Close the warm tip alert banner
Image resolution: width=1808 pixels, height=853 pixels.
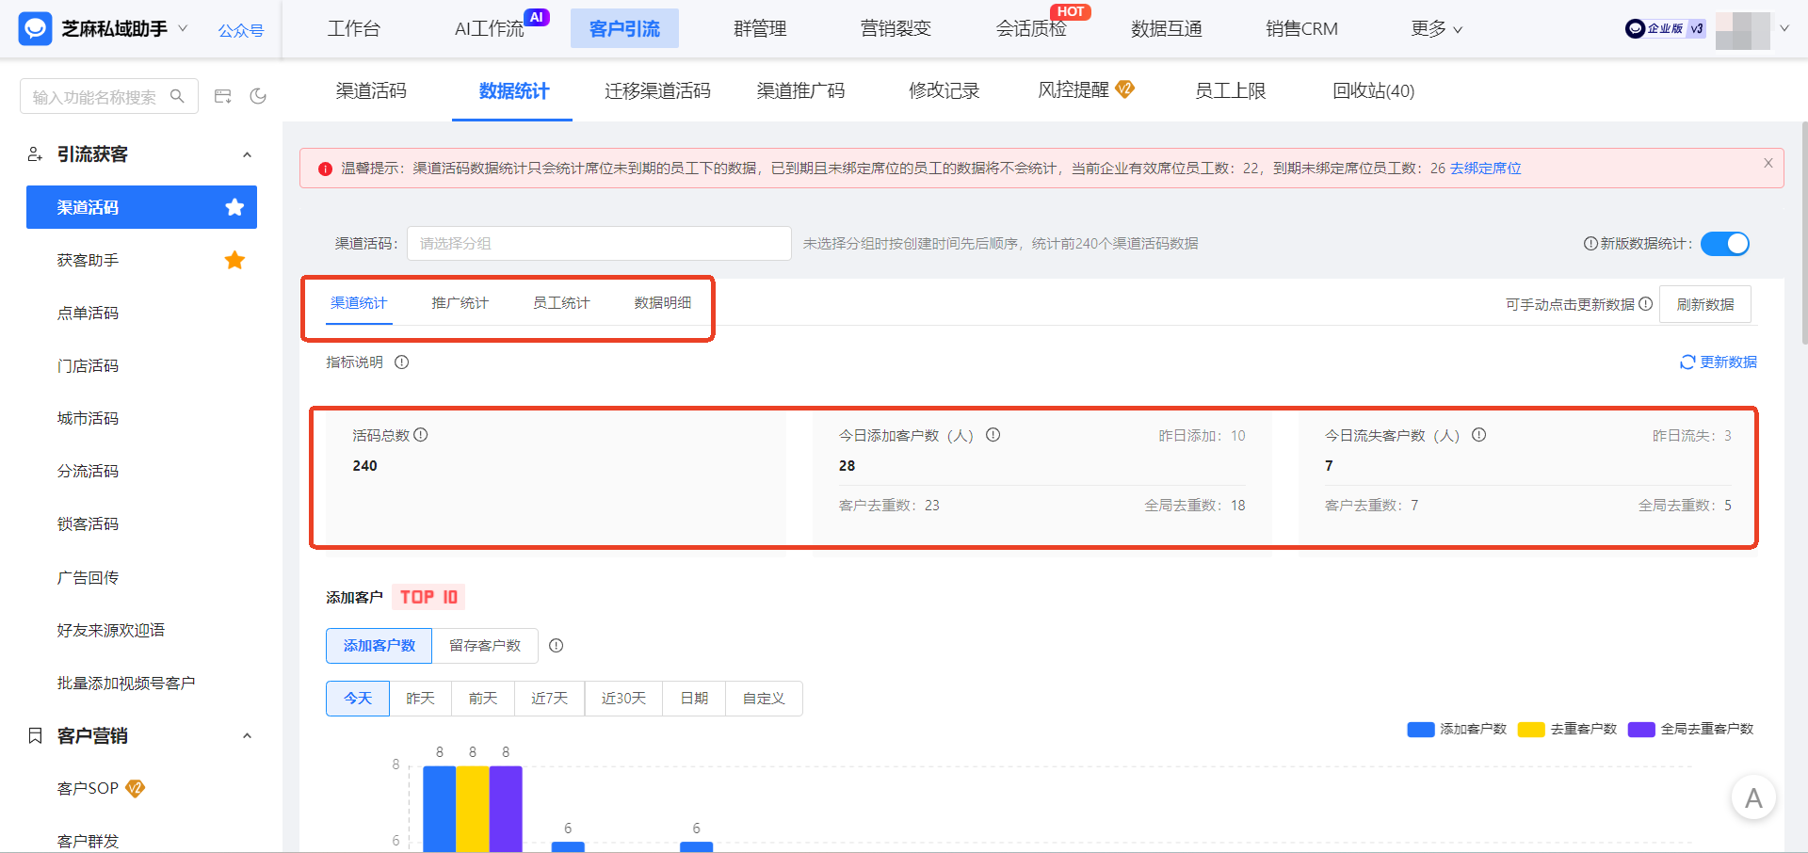pos(1768,163)
